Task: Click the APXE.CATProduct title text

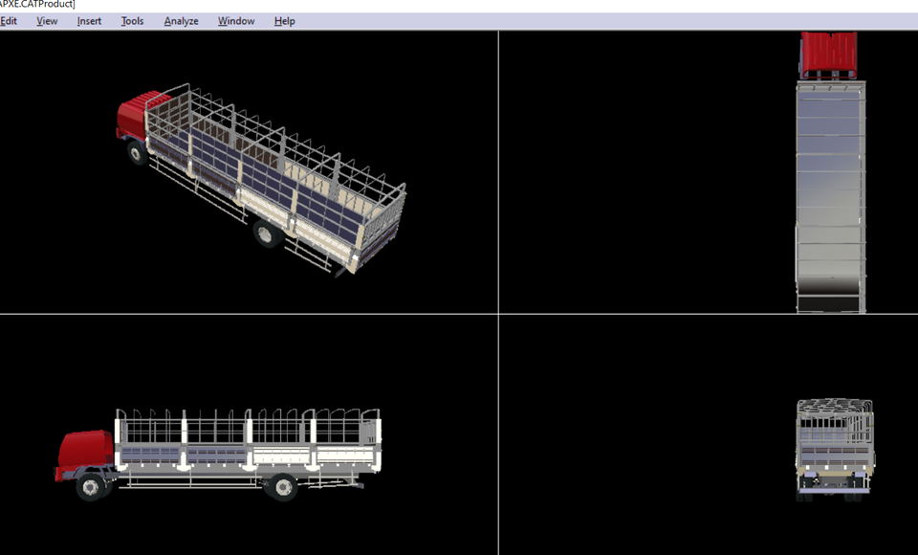Action: coord(36,5)
